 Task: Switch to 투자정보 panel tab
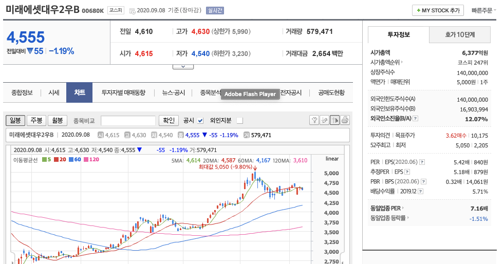pos(399,35)
